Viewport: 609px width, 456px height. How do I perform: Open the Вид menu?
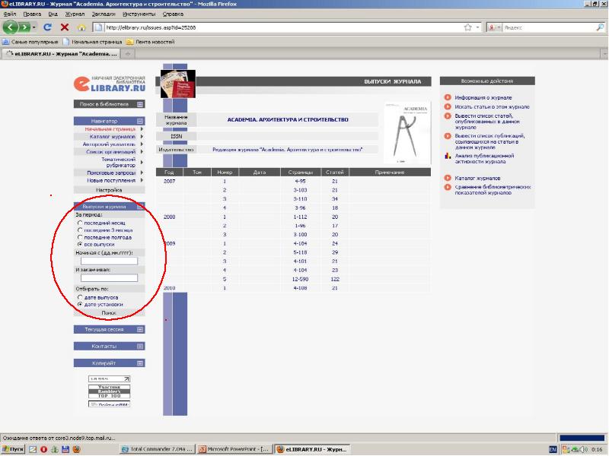click(x=53, y=14)
